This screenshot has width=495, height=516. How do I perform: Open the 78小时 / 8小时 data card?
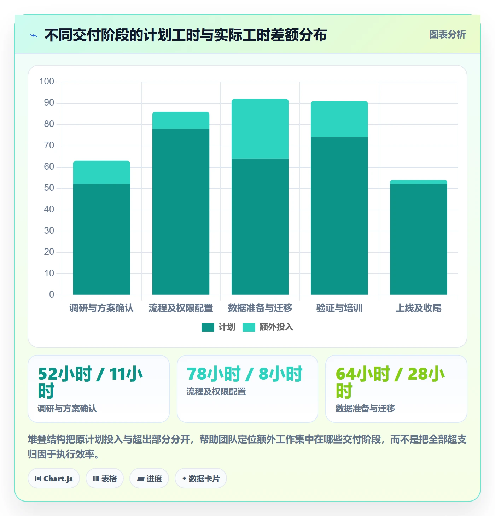(248, 389)
